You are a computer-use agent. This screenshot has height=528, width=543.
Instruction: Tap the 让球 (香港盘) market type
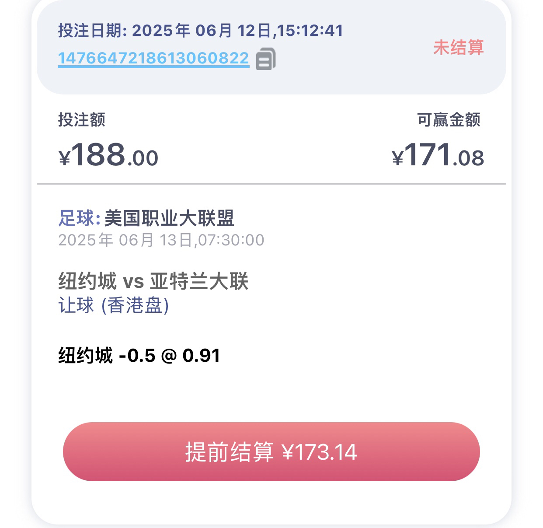(x=114, y=305)
